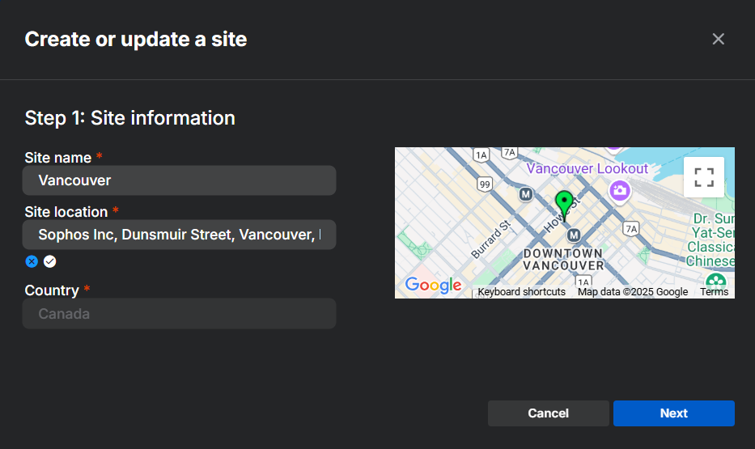Open the map Terms link
755x449 pixels.
click(714, 292)
